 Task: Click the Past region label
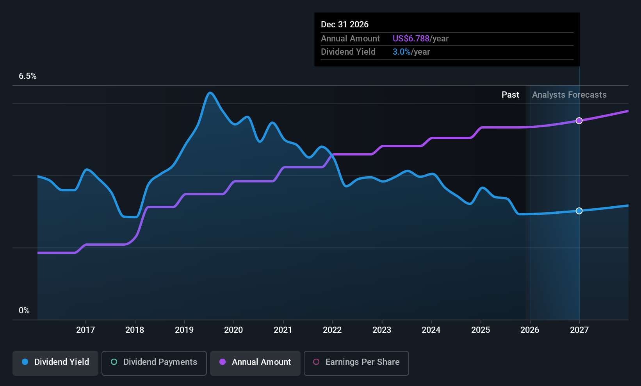510,95
